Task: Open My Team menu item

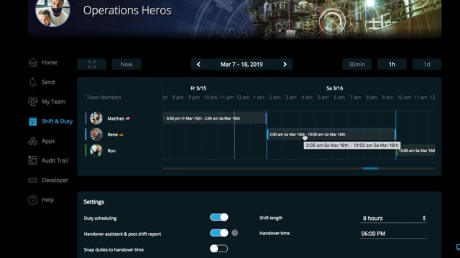Action: point(53,102)
